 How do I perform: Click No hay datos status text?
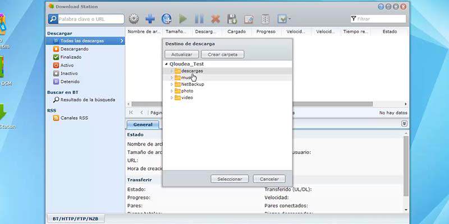[393, 113]
